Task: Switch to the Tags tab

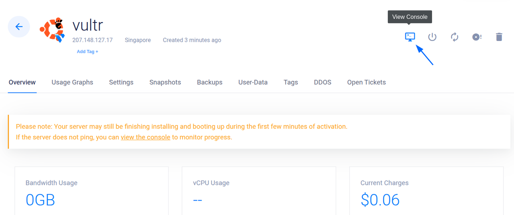Action: pyautogui.click(x=291, y=82)
